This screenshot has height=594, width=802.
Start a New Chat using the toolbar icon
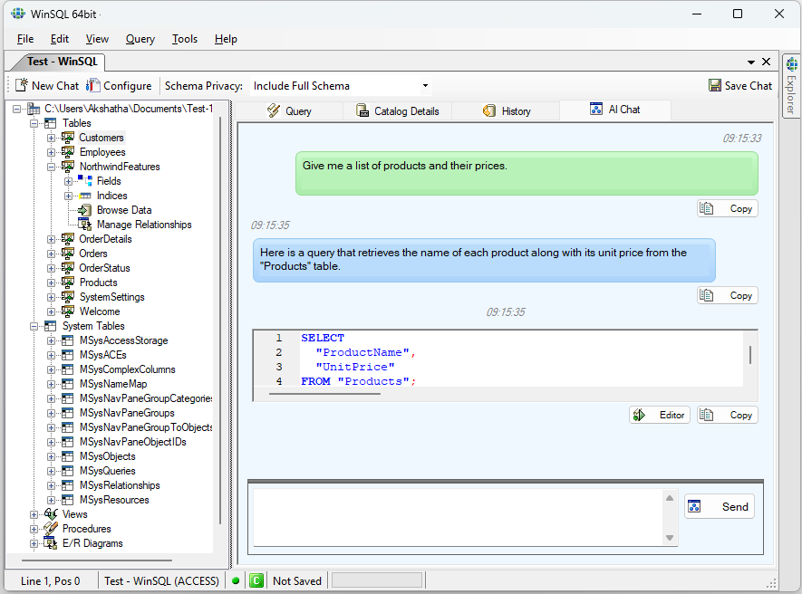46,85
